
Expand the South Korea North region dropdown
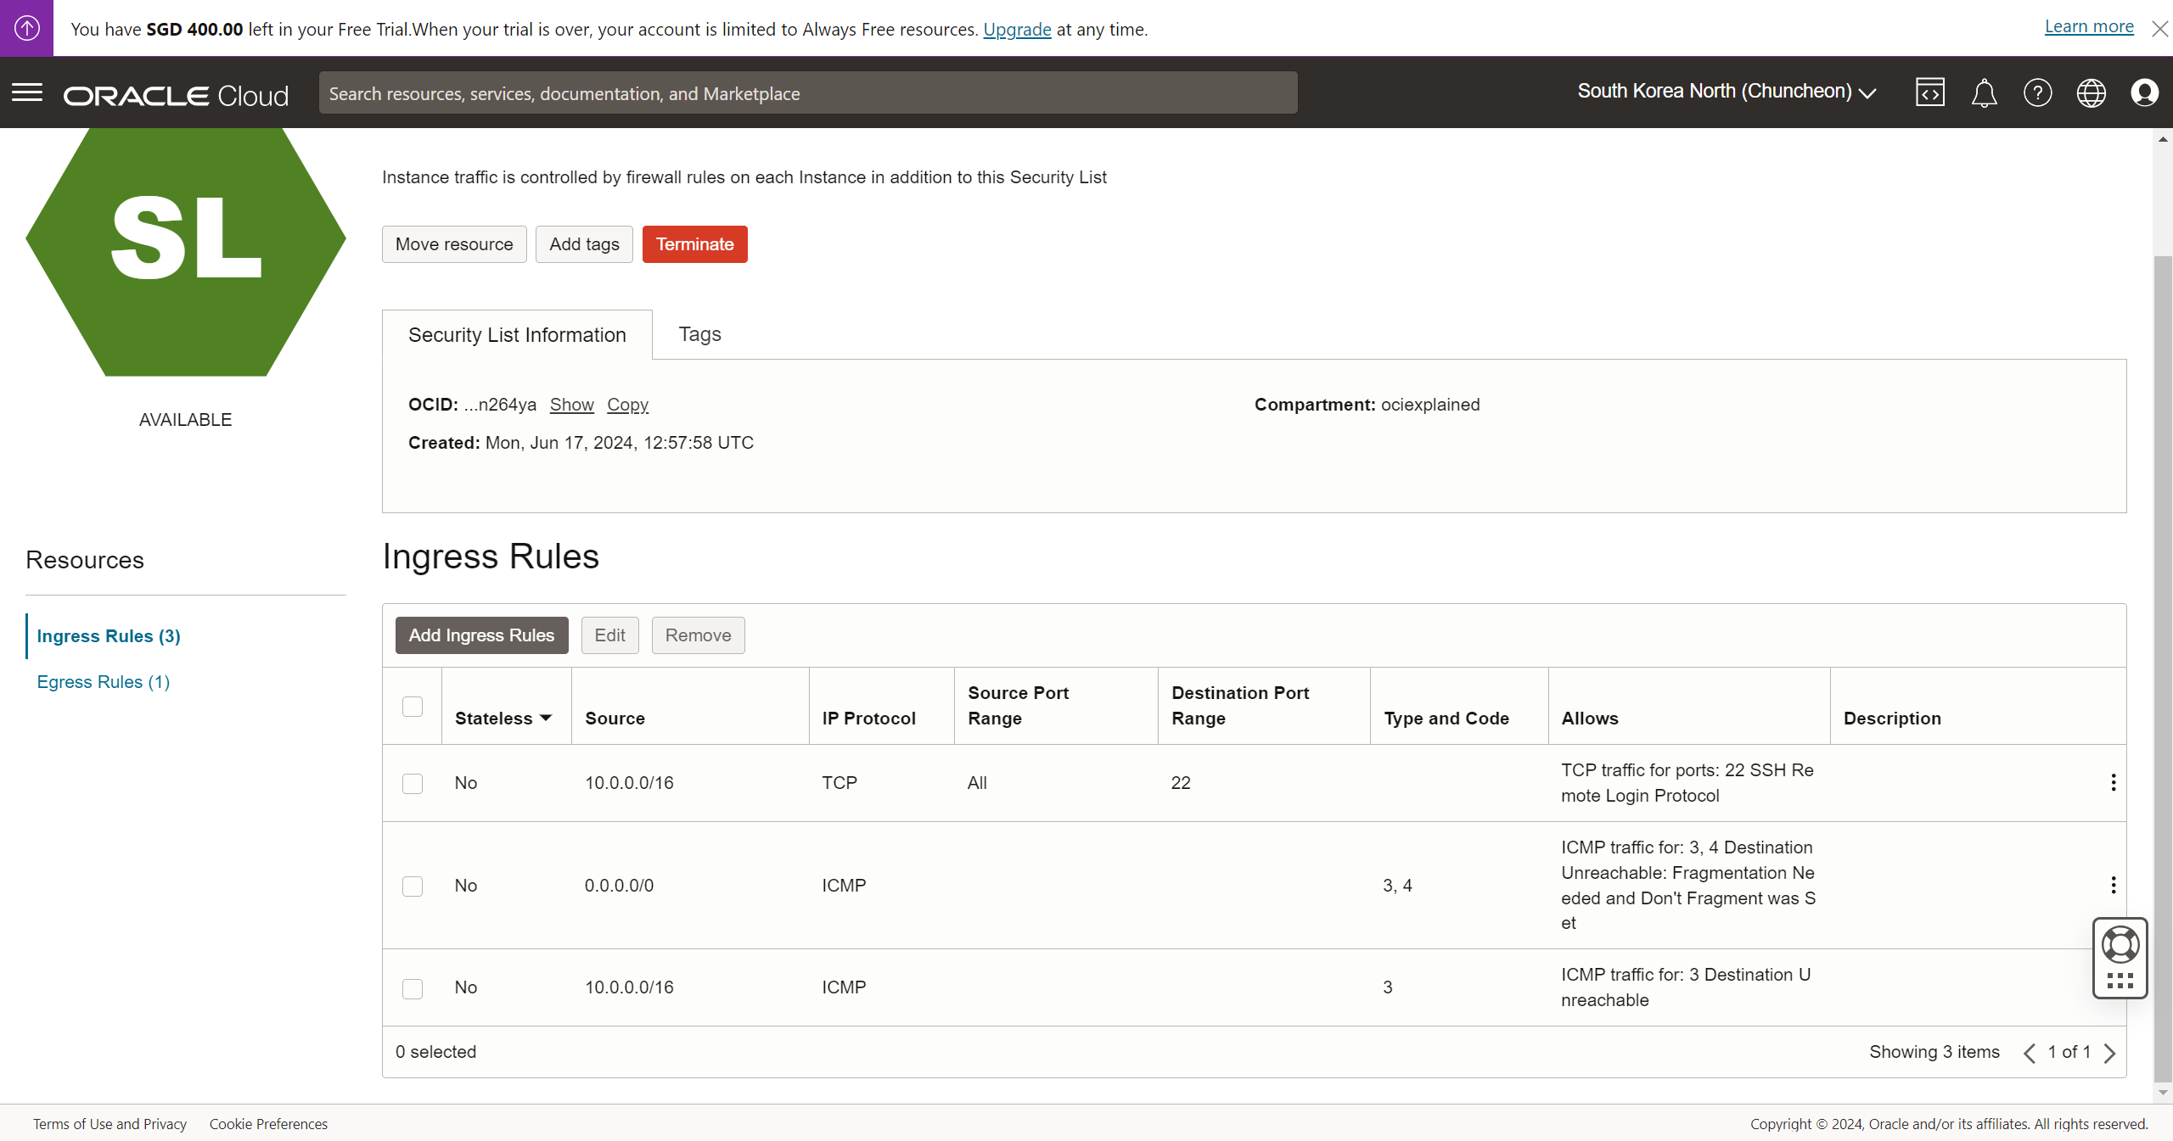point(1727,92)
